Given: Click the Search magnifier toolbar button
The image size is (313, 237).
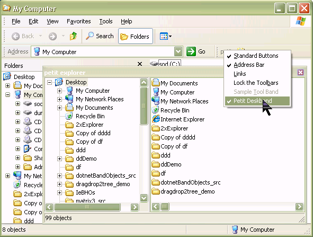Looking at the screenshot, I should [100, 36].
